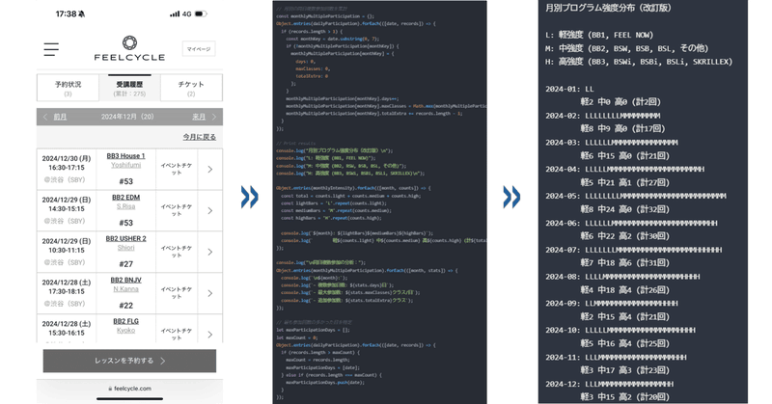This screenshot has width=772, height=404.
Task: Expand the BB3 House 1 row chevron
Action: click(x=210, y=170)
